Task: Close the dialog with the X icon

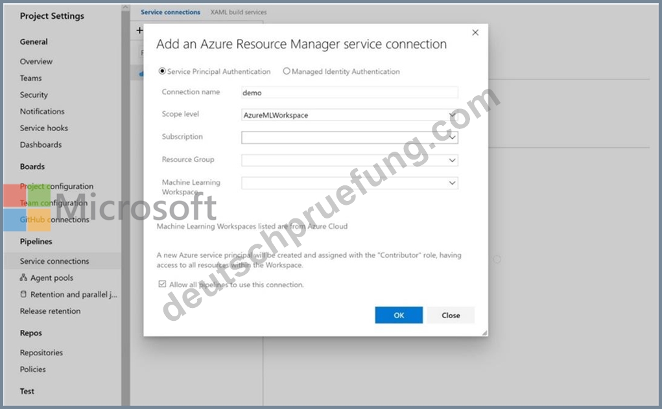Action: tap(475, 32)
